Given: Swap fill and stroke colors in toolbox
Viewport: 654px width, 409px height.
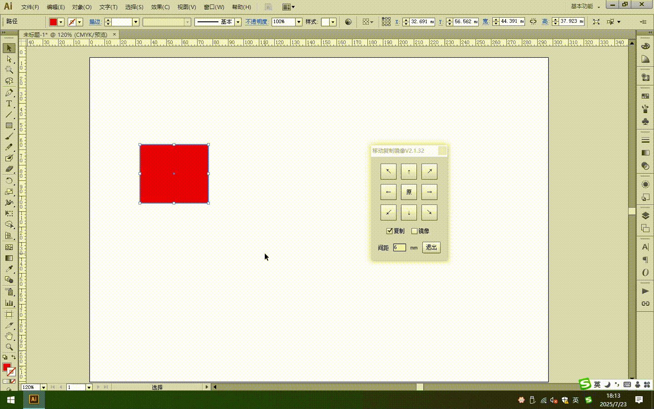Looking at the screenshot, I should 14,357.
